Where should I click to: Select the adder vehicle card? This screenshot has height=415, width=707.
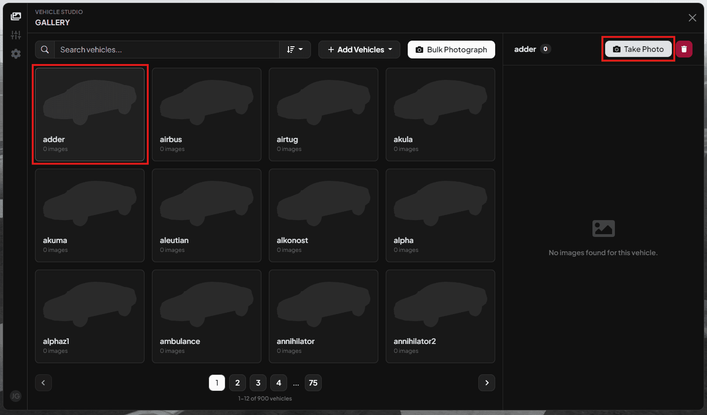tap(90, 114)
